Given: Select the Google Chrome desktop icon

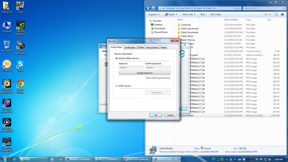Looking at the screenshot, I should pos(20,86).
